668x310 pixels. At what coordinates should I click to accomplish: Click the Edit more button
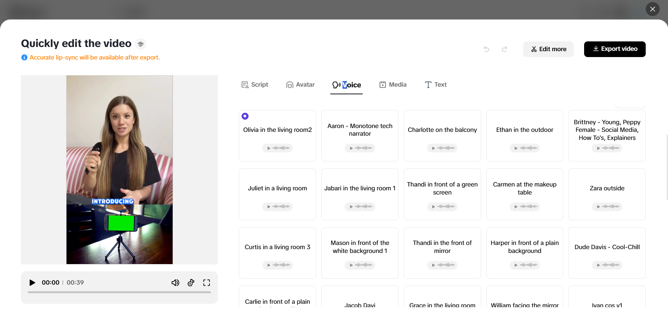[x=548, y=49]
